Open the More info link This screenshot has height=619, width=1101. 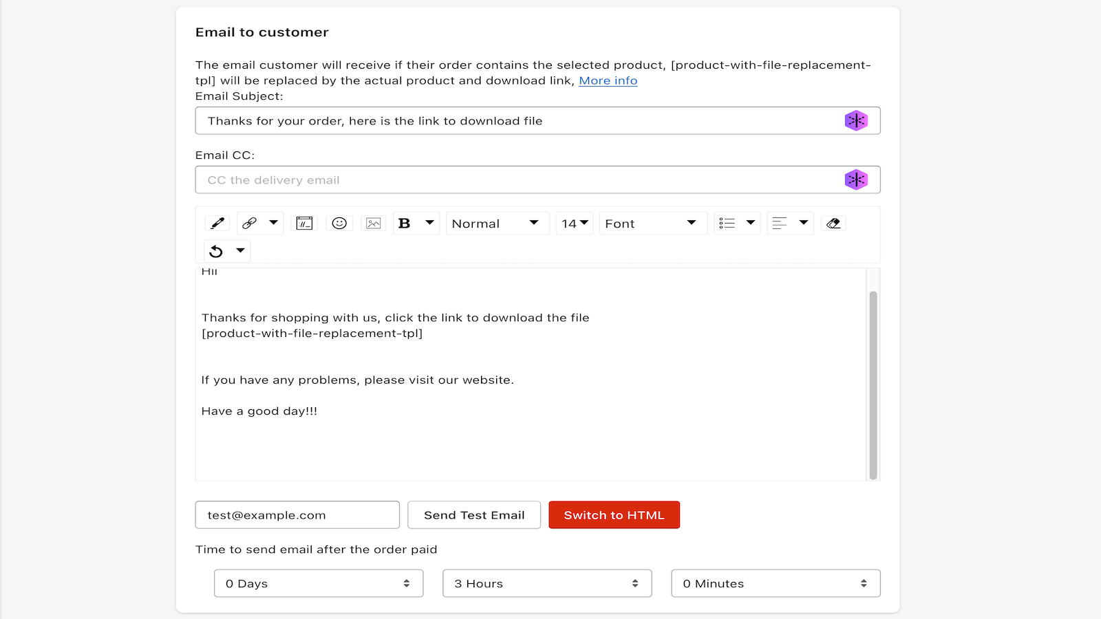point(608,80)
